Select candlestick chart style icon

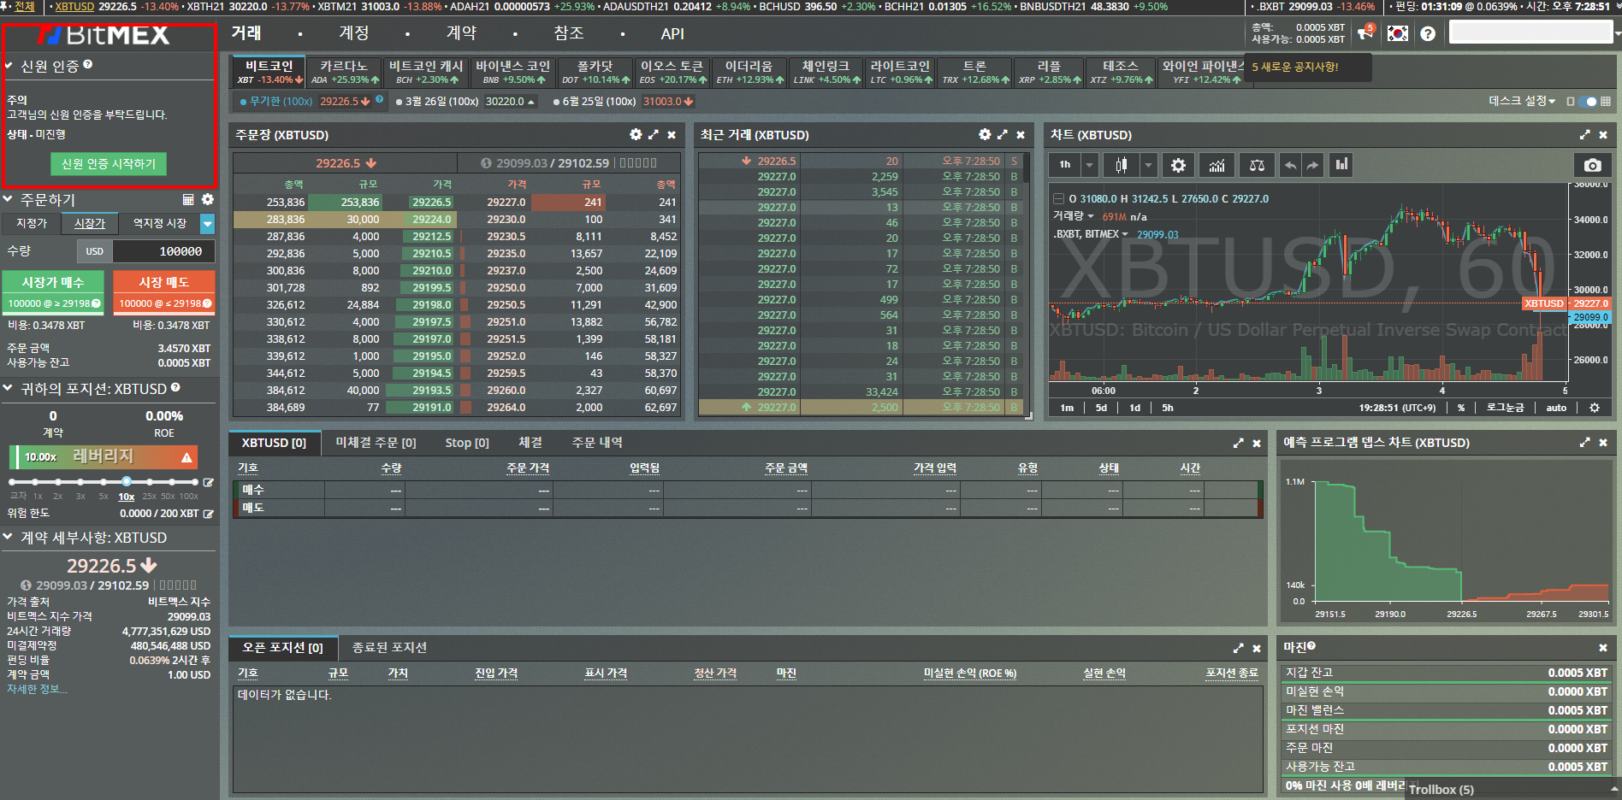[1121, 165]
